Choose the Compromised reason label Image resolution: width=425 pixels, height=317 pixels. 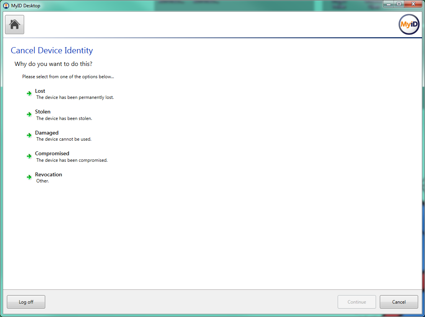tap(52, 154)
